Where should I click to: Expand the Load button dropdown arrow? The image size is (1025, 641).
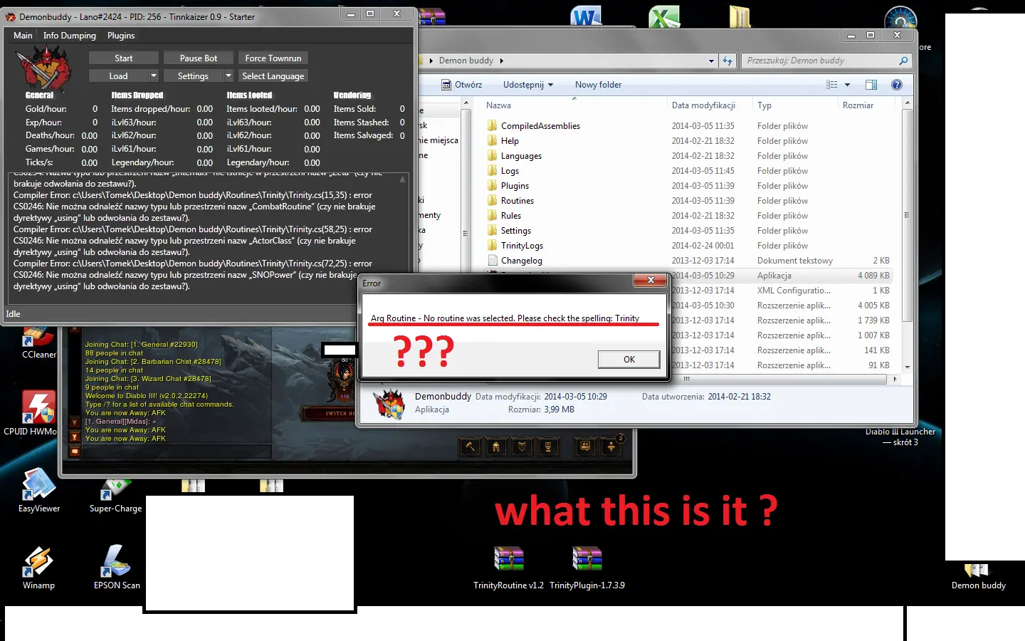tap(153, 75)
